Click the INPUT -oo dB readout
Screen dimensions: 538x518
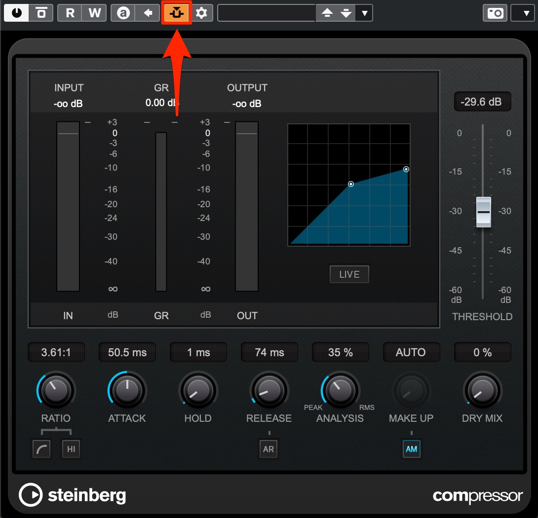[x=68, y=103]
